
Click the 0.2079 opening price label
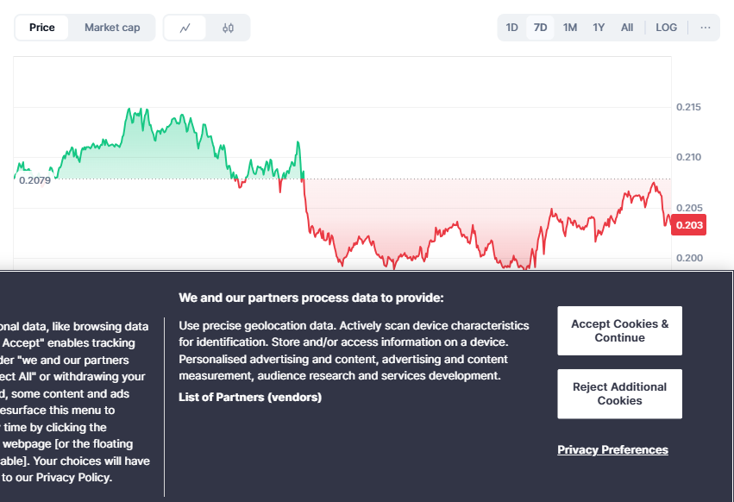point(35,181)
